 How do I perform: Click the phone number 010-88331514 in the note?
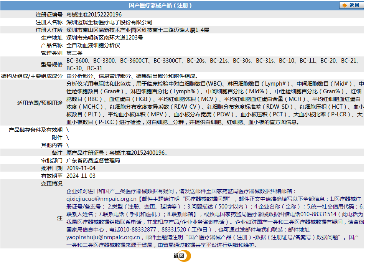(318, 214)
